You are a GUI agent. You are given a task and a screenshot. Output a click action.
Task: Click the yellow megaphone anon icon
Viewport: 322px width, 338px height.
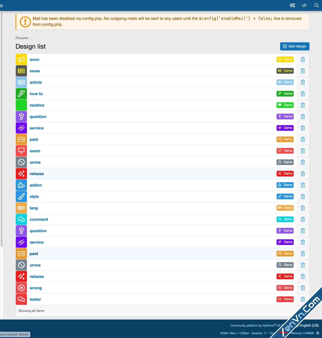pyautogui.click(x=21, y=60)
